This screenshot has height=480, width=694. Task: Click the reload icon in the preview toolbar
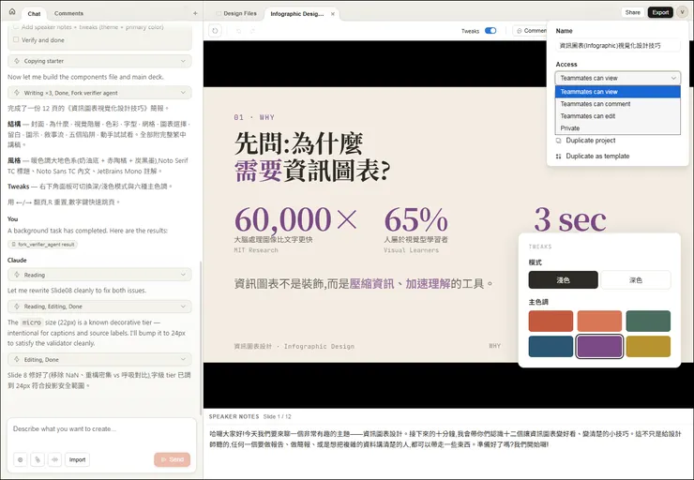click(x=215, y=31)
